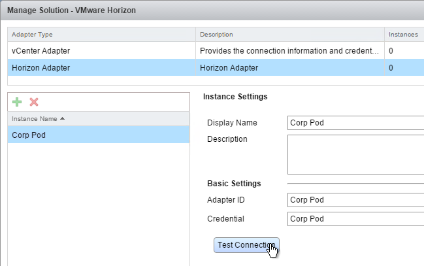Image resolution: width=424 pixels, height=266 pixels.
Task: Click the Description column header
Action: pyautogui.click(x=290, y=35)
